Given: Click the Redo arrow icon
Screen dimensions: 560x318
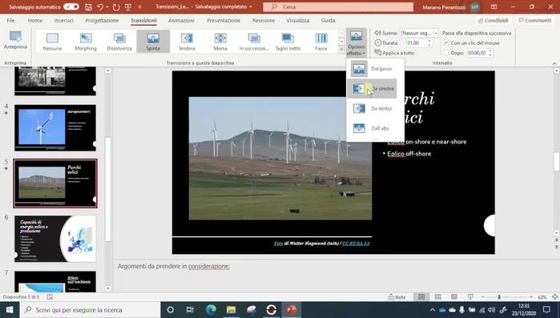Looking at the screenshot, I should point(116,6).
